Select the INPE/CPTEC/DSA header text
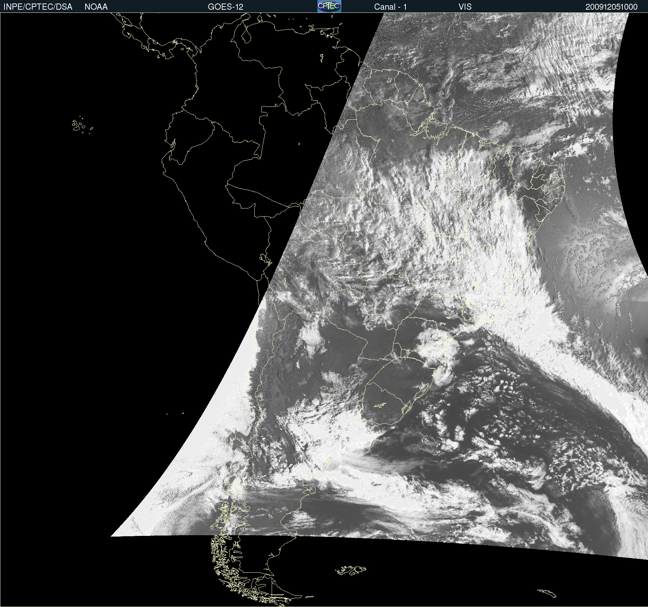 tap(38, 7)
